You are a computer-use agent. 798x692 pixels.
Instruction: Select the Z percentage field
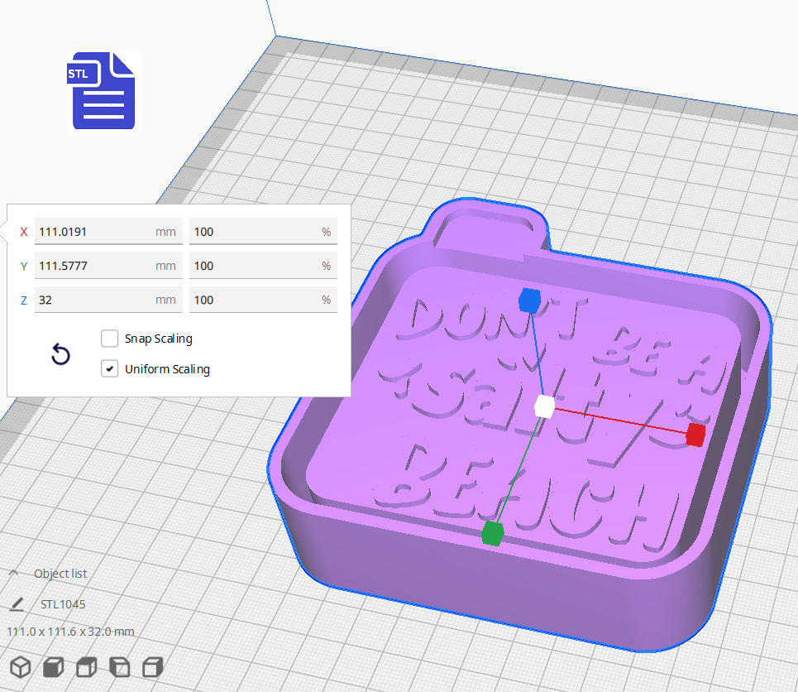pos(262,300)
